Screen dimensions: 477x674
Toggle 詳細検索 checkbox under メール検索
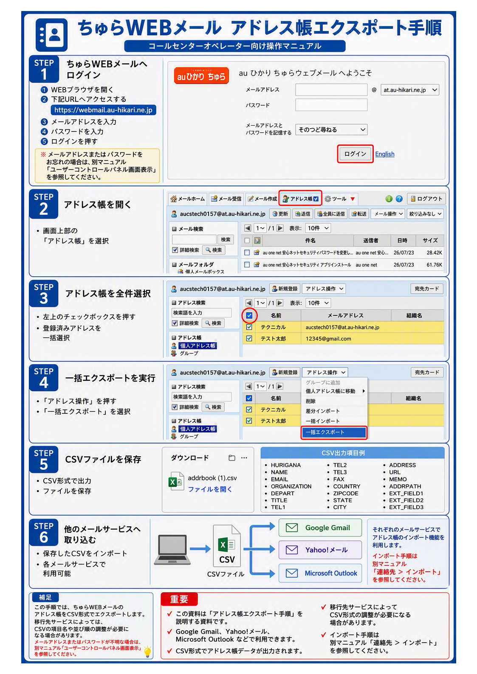point(175,250)
